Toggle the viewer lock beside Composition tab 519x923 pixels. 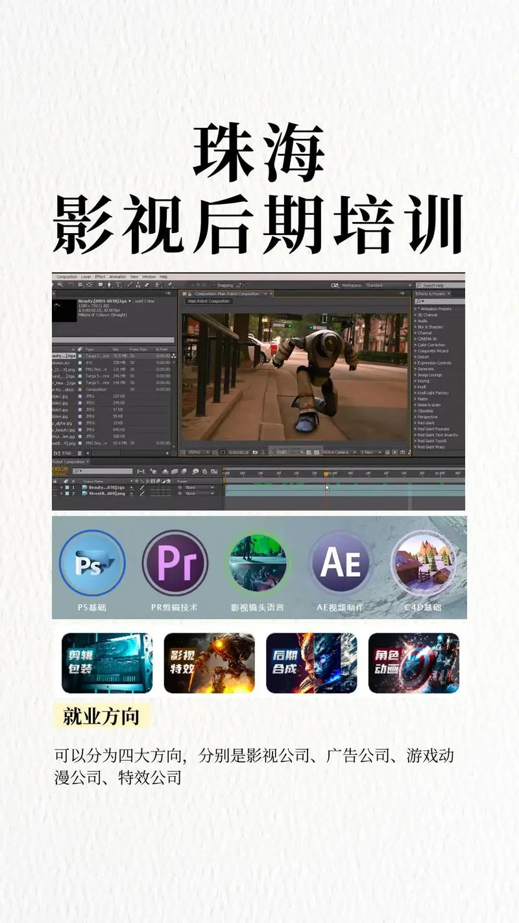189,293
